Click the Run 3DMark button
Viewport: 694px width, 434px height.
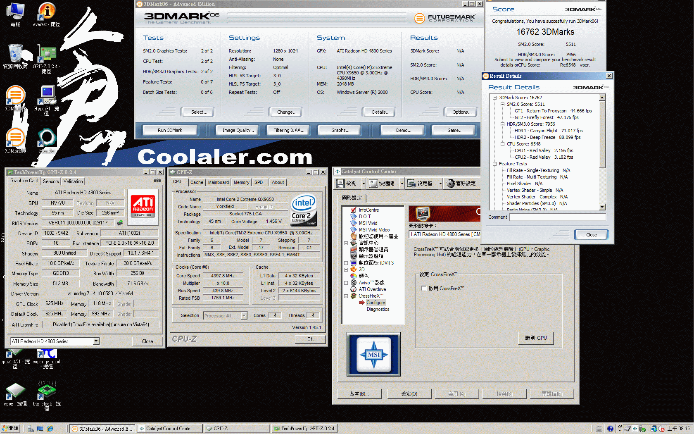coord(170,130)
